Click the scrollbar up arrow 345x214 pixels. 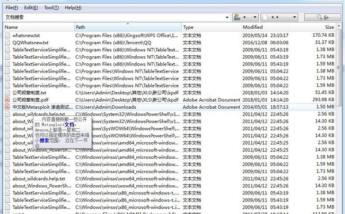(339, 26)
